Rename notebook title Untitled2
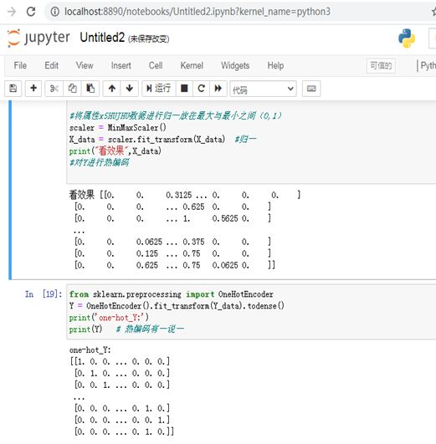The width and height of the screenshot is (436, 444). [102, 38]
